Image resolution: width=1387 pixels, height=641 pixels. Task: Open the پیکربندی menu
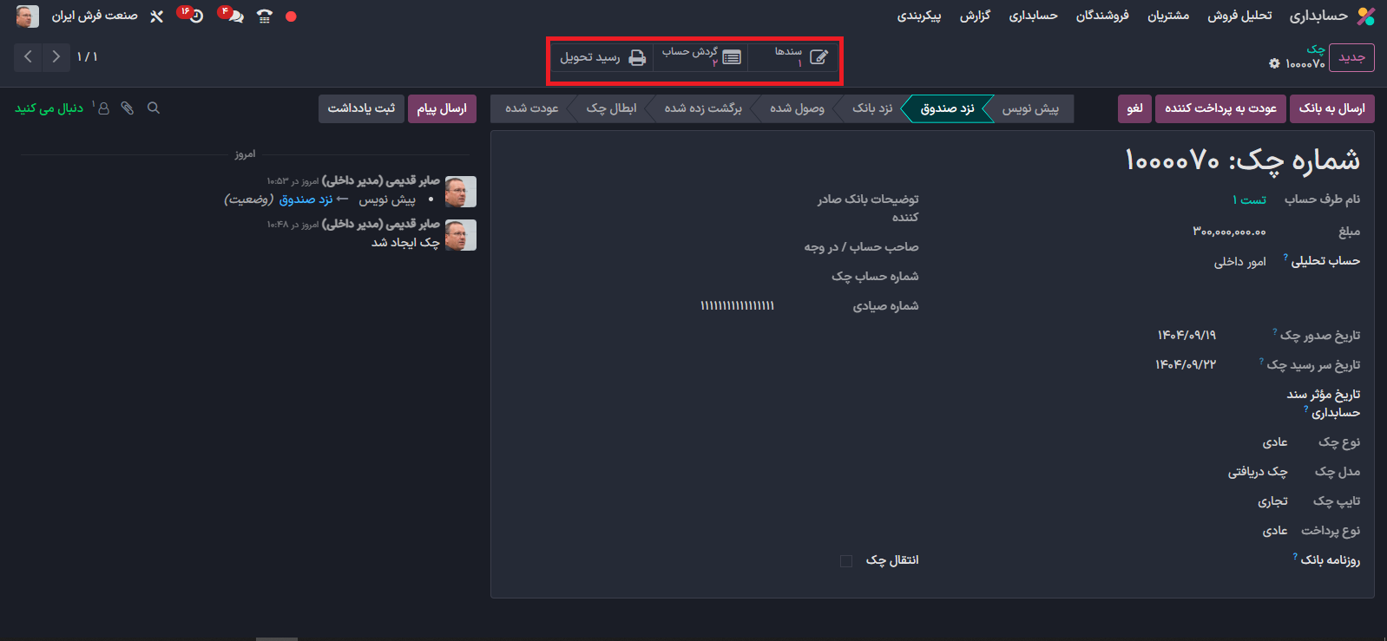(918, 16)
